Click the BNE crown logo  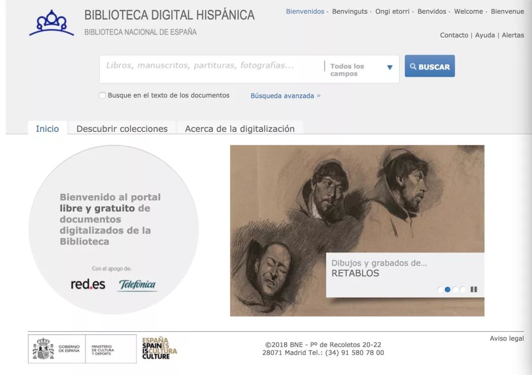52,23
